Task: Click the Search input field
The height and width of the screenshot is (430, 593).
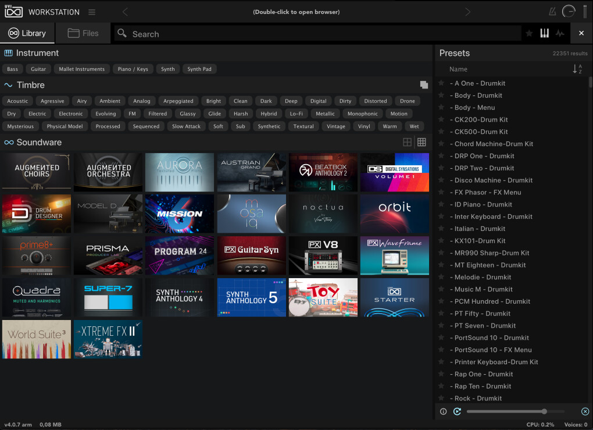Action: [317, 34]
